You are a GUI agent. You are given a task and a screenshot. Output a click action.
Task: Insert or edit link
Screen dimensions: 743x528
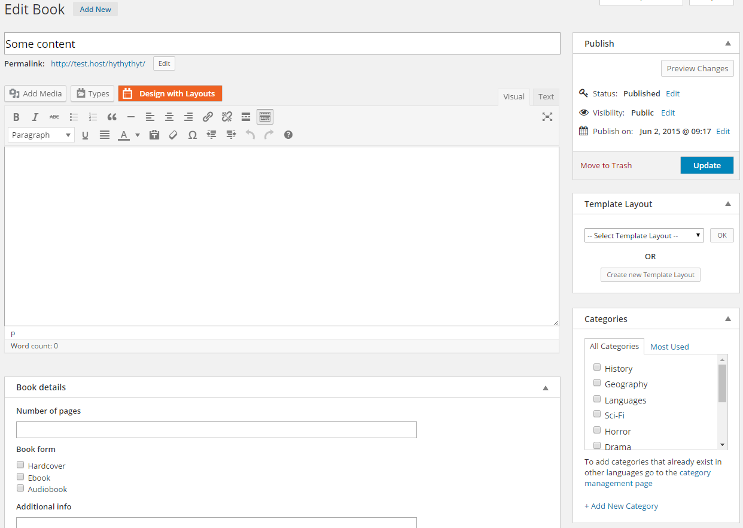coord(208,117)
